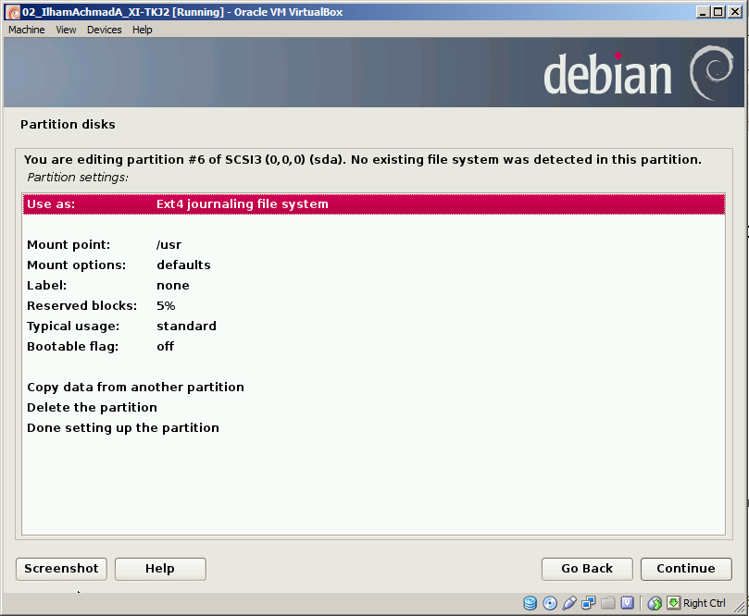
Task: Select 'Delete the partition'
Action: click(373, 408)
